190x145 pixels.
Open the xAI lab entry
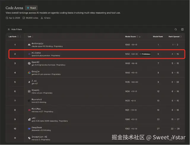click(34, 118)
